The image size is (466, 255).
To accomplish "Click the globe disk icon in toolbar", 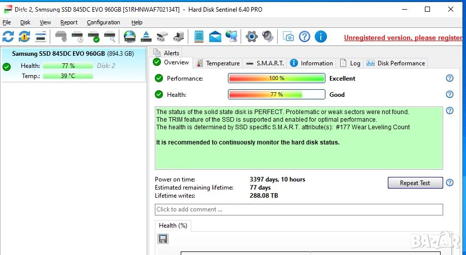I will click(129, 37).
